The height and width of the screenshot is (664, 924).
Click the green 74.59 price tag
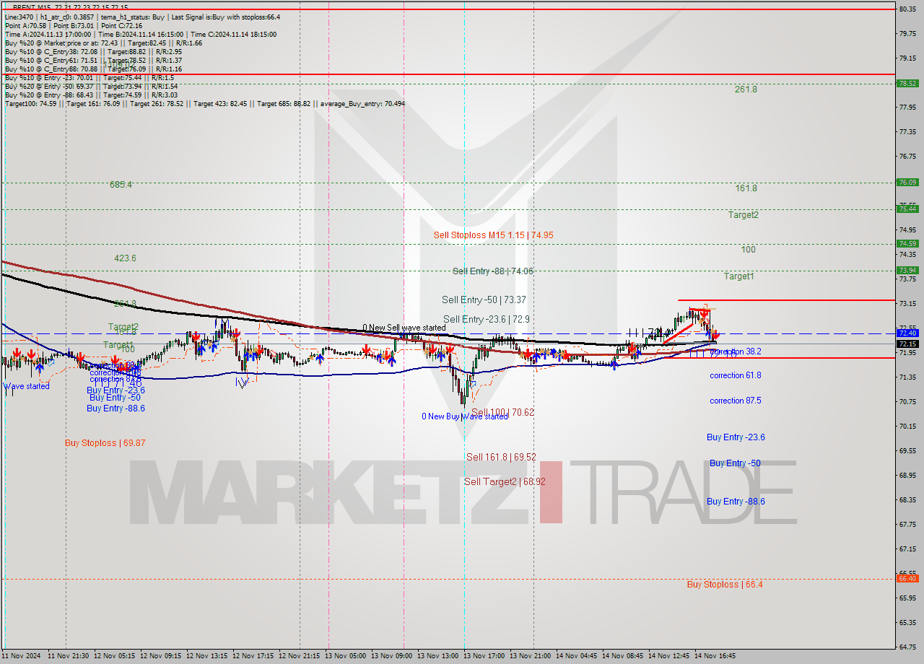(x=907, y=243)
